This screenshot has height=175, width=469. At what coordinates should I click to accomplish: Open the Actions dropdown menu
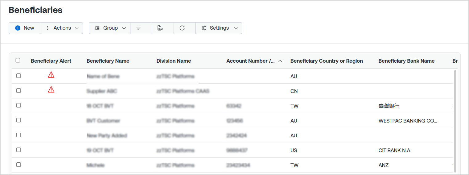point(62,28)
